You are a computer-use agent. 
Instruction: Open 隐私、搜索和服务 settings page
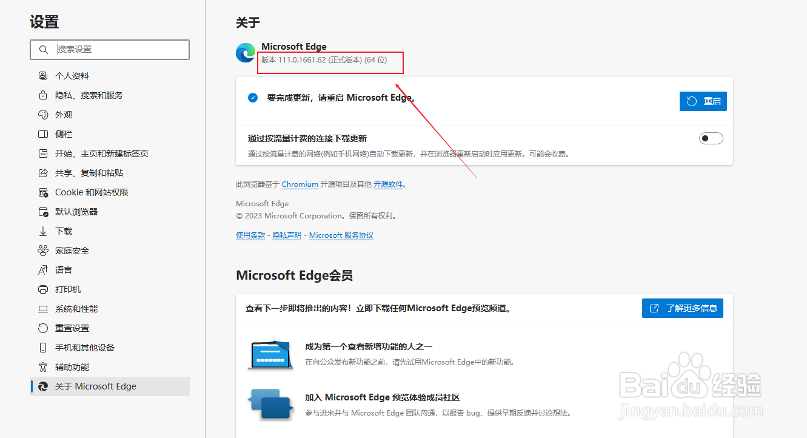[x=110, y=95]
